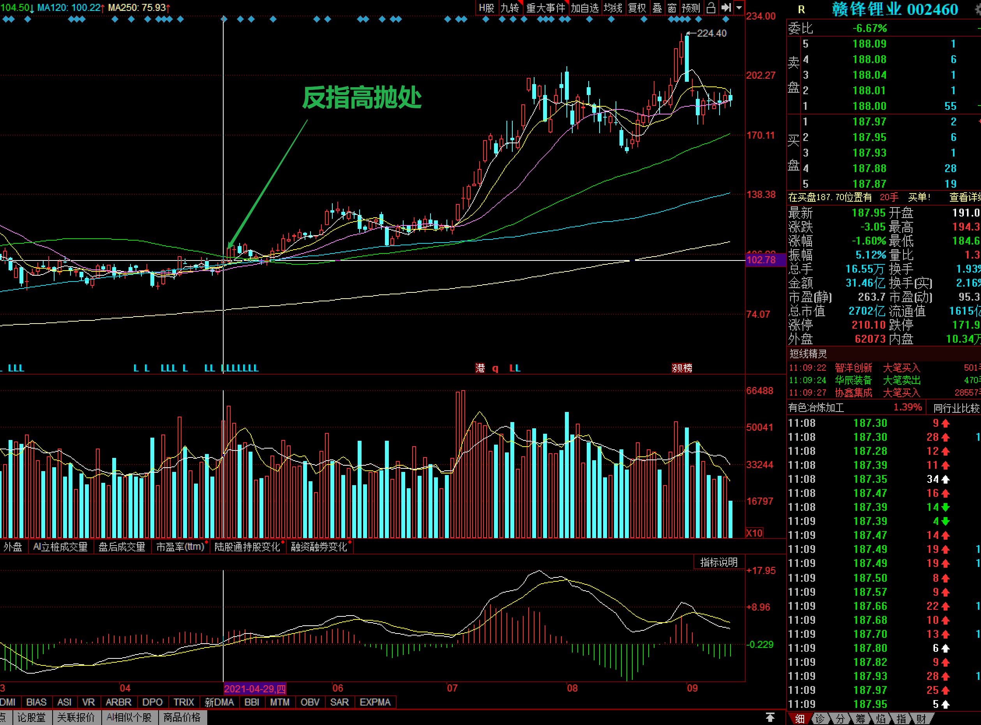The width and height of the screenshot is (981, 725).
Task: Select the 新DMA indicator tab
Action: coord(219,702)
